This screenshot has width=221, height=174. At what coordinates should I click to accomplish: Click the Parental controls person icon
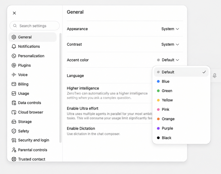pos(14,150)
